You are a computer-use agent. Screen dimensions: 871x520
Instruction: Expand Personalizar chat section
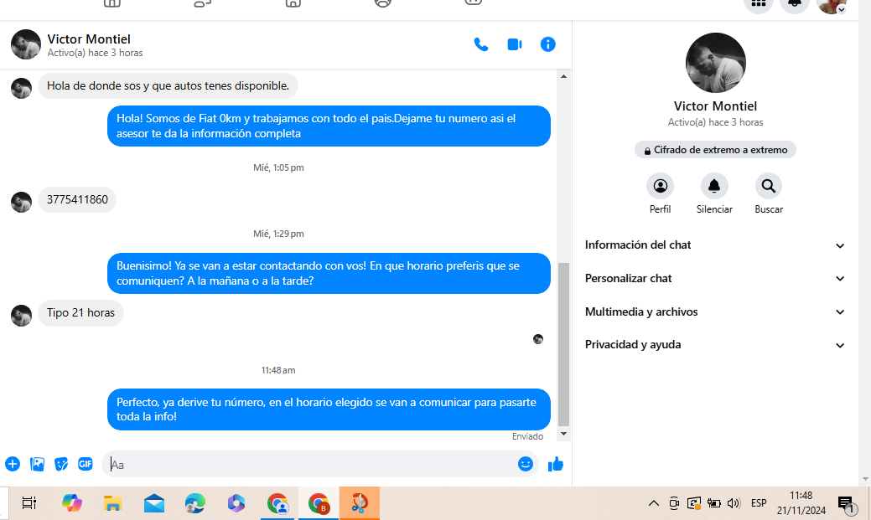pos(715,279)
